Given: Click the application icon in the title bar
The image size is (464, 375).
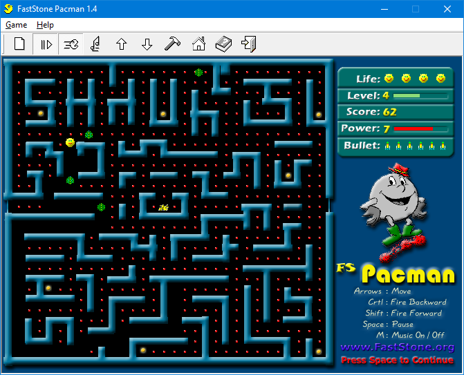Looking at the screenshot, I should [8, 9].
